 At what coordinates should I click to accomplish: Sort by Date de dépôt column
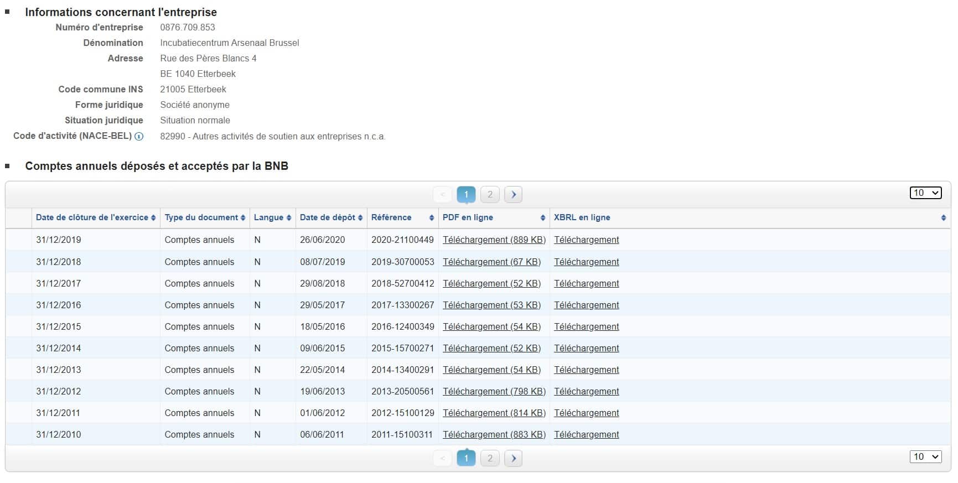(360, 218)
